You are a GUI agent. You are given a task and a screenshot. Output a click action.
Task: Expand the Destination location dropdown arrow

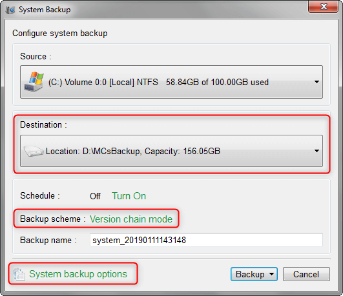pos(317,151)
